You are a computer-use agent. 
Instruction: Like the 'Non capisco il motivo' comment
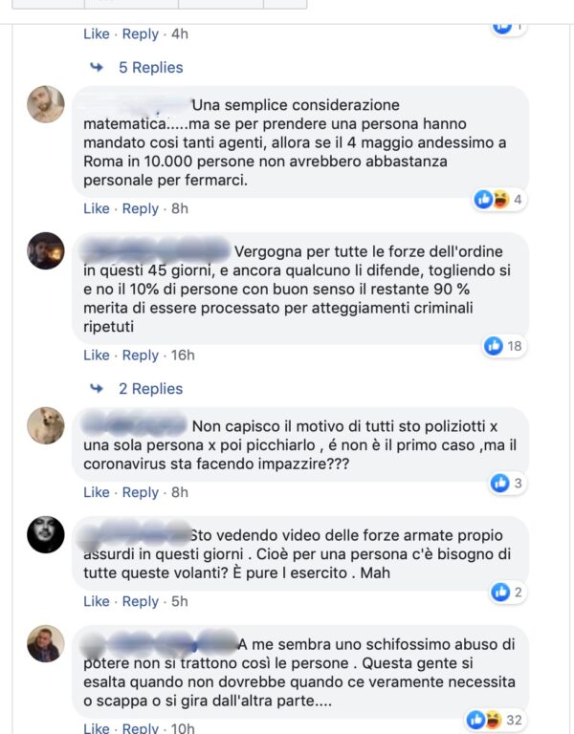pyautogui.click(x=96, y=492)
